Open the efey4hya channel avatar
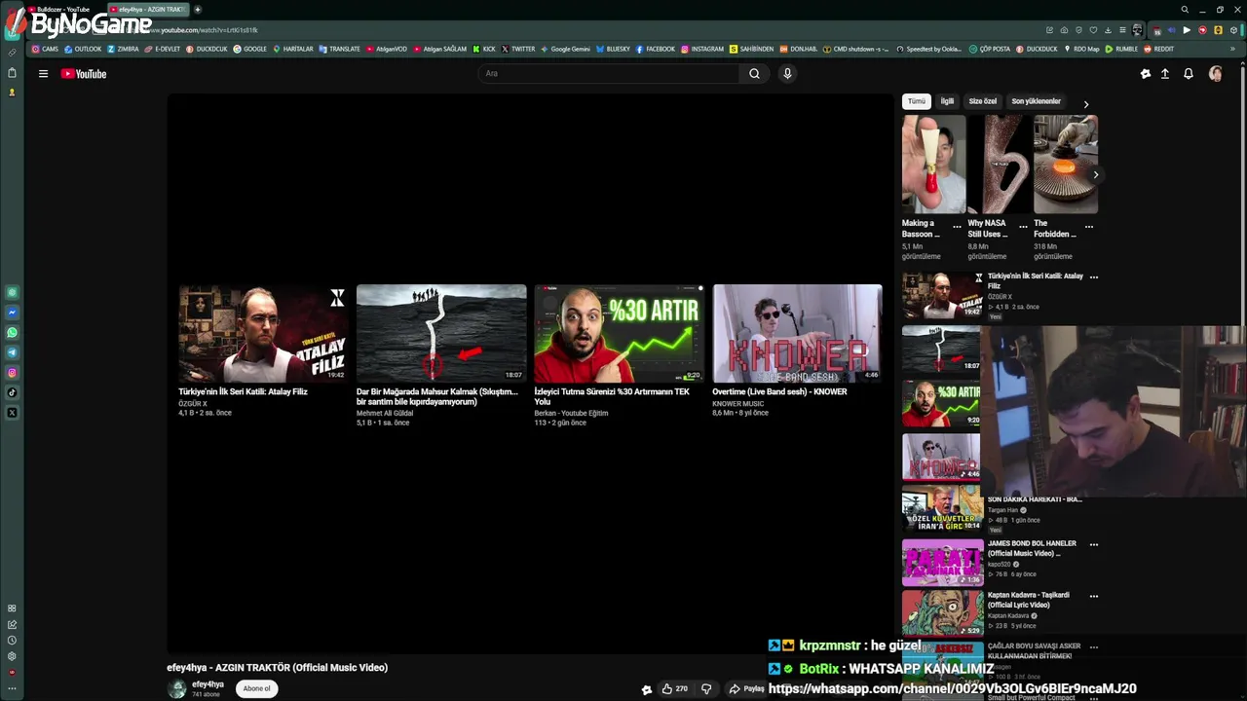This screenshot has width=1247, height=701. pyautogui.click(x=177, y=689)
